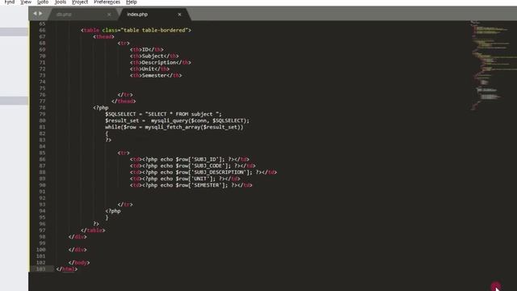
Task: Click the echo $row['SUBJ_DESCRIPTION'] line
Action: coord(203,172)
